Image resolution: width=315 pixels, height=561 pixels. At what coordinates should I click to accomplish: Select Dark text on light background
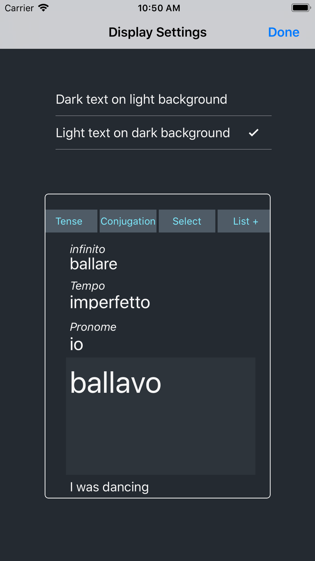(163, 99)
